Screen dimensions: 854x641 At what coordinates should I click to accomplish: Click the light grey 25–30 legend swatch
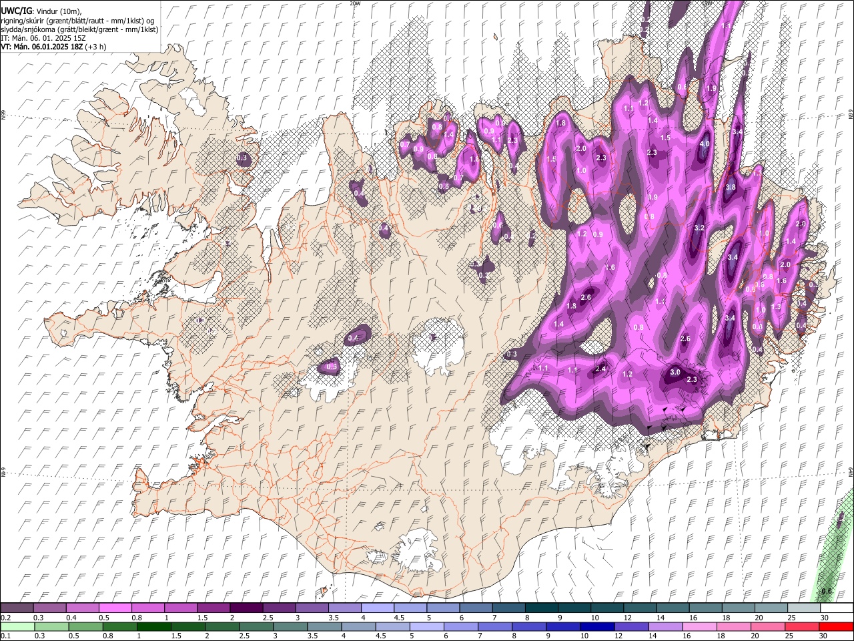[805, 608]
